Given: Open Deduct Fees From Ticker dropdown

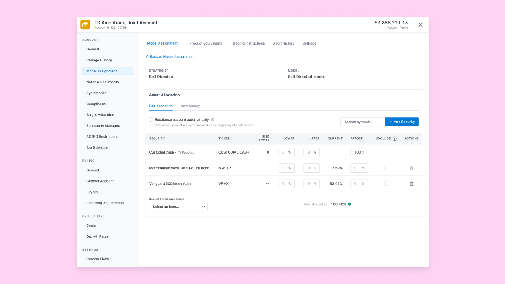Looking at the screenshot, I should click(178, 207).
